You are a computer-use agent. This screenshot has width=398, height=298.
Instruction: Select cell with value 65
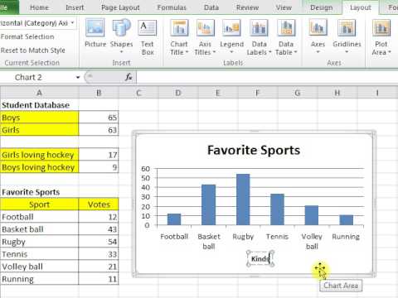click(x=99, y=118)
